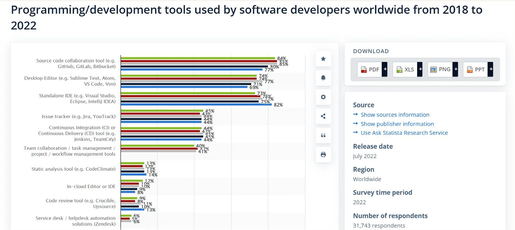This screenshot has height=230, width=515.
Task: Open chart settings with the gear icon
Action: tap(323, 97)
